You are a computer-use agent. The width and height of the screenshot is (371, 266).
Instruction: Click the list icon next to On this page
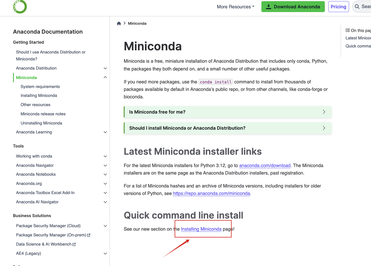(348, 30)
